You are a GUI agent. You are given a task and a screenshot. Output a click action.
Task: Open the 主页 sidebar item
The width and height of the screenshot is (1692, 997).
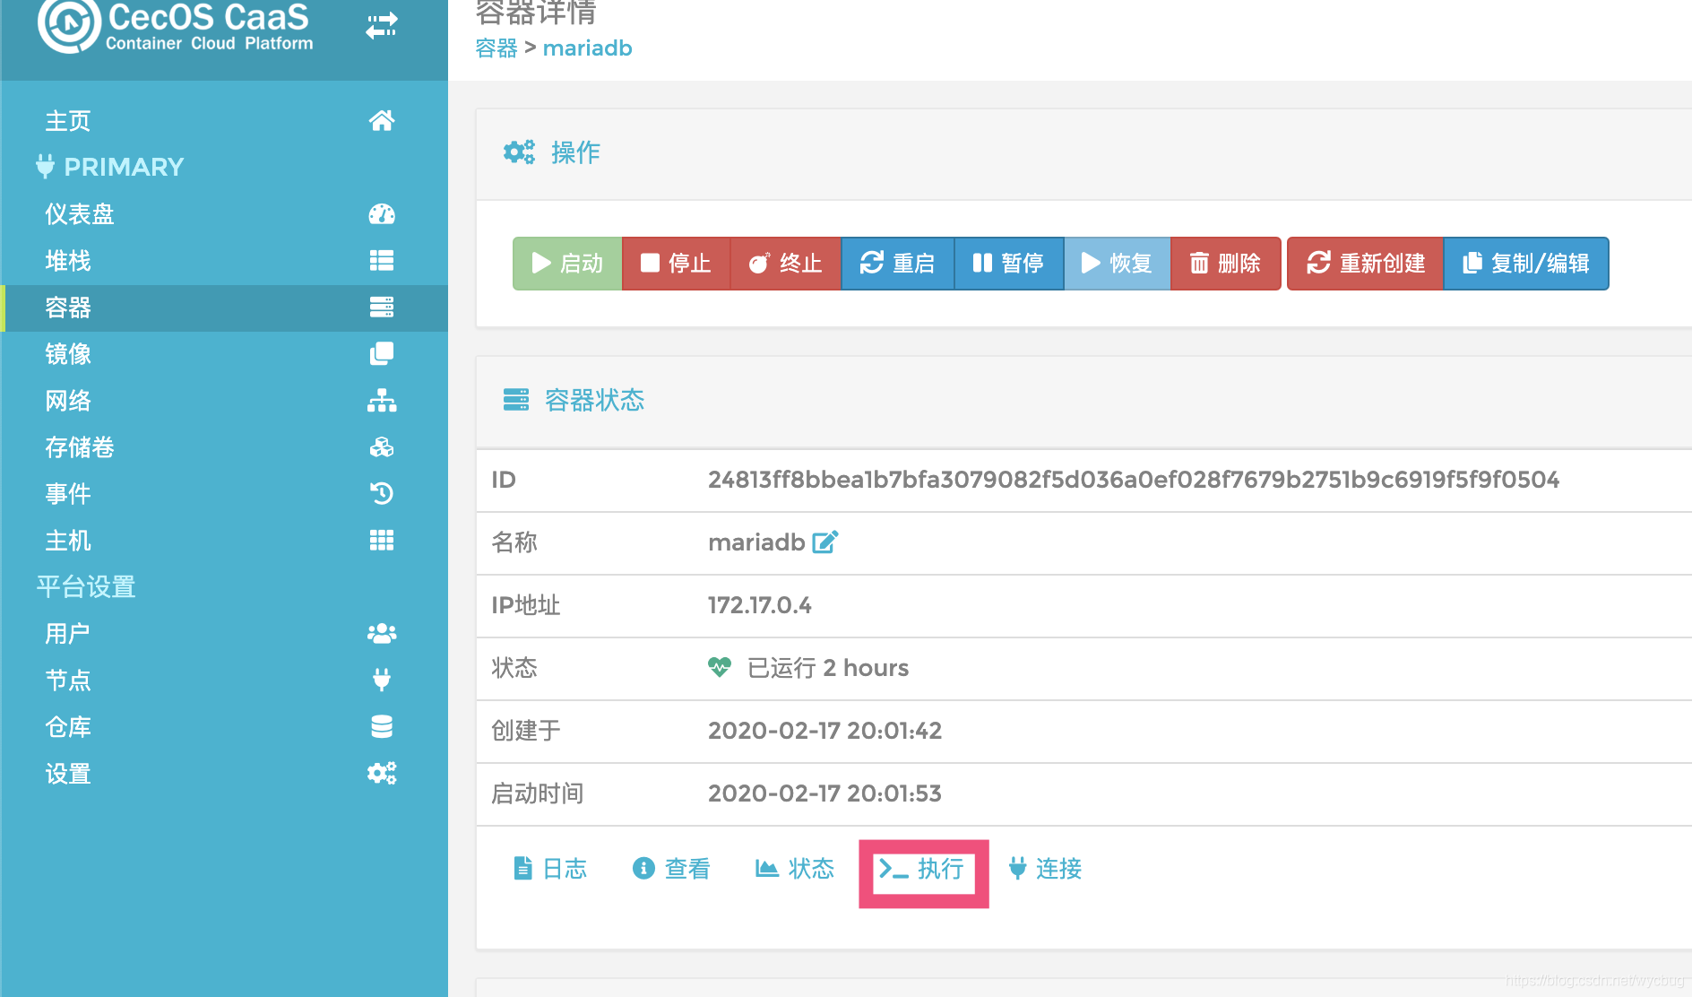tap(224, 120)
